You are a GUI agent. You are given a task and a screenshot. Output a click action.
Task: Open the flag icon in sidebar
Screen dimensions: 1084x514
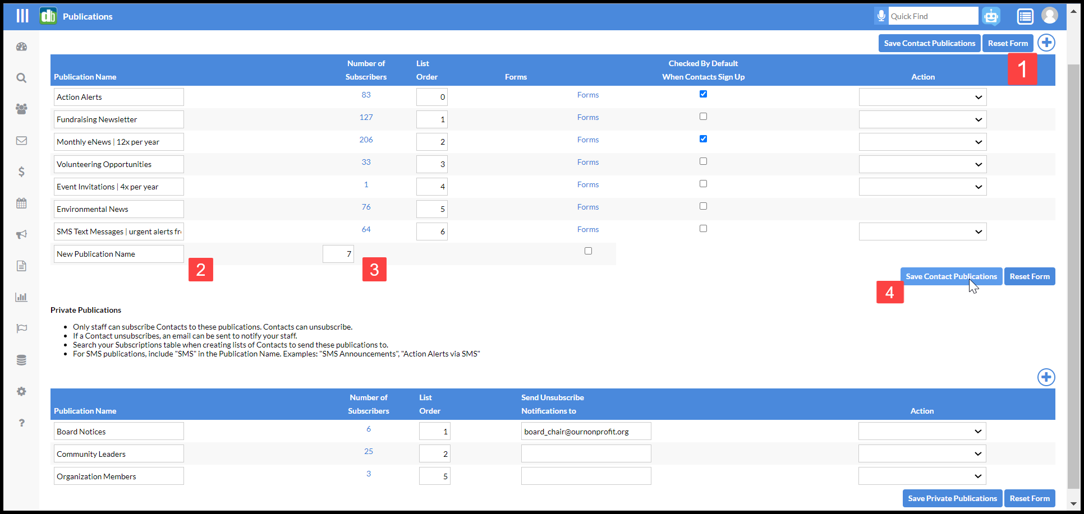tap(21, 328)
